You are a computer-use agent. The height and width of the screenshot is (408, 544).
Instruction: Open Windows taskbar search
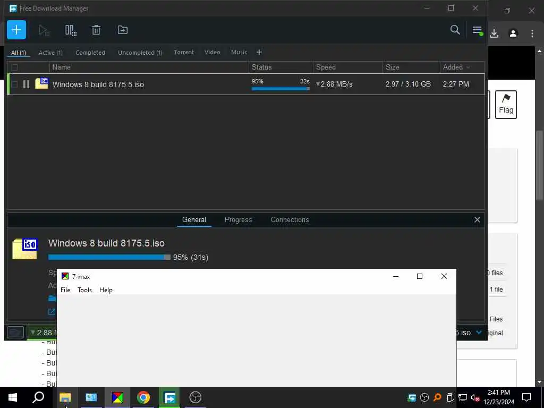click(38, 397)
